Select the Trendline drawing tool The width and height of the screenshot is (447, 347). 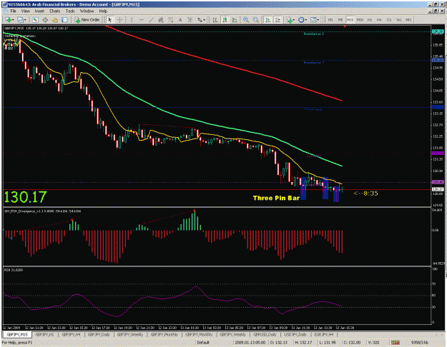point(151,20)
